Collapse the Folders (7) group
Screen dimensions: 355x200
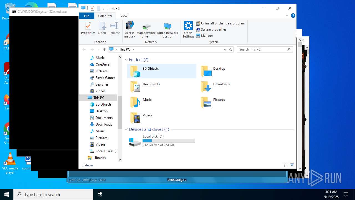point(126,60)
